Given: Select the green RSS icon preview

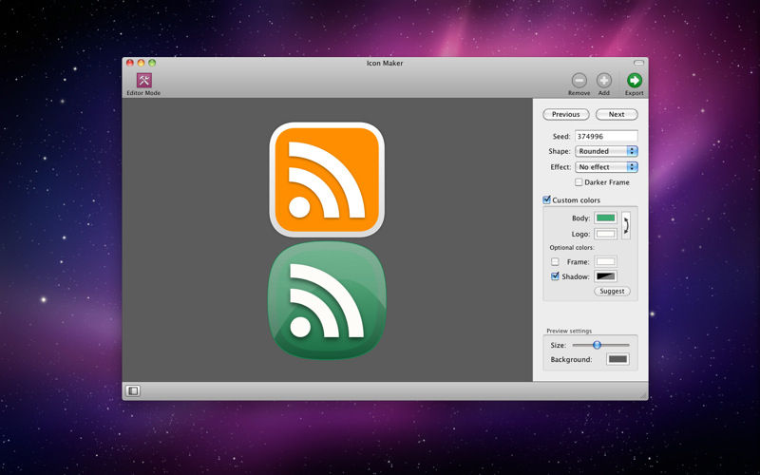Looking at the screenshot, I should click(x=327, y=300).
